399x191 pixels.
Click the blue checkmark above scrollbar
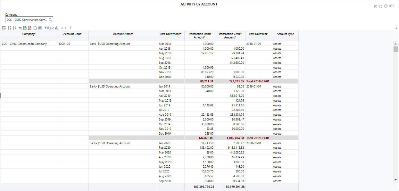(397, 28)
